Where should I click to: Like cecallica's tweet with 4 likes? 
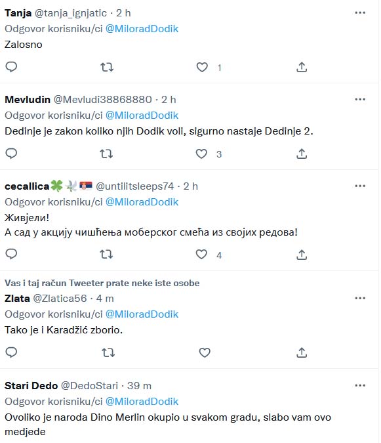[x=201, y=255]
